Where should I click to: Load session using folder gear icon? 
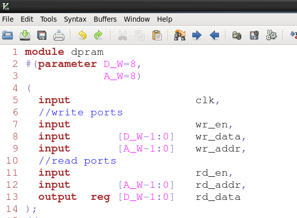pyautogui.click(x=237, y=35)
